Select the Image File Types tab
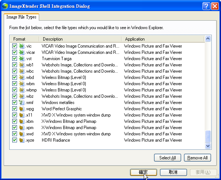 (x=21, y=17)
